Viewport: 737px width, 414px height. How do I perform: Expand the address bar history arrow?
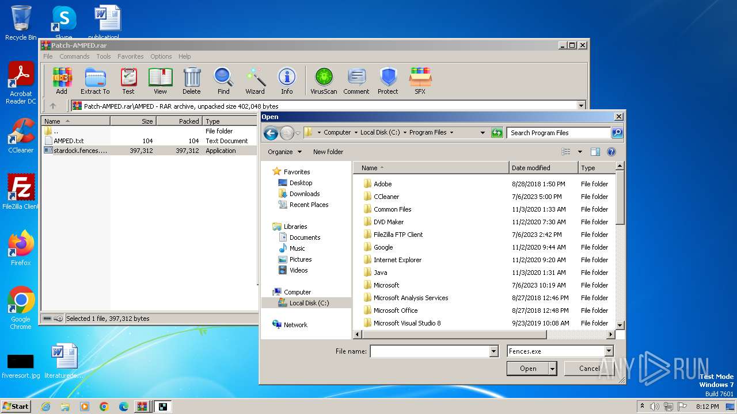click(x=483, y=133)
